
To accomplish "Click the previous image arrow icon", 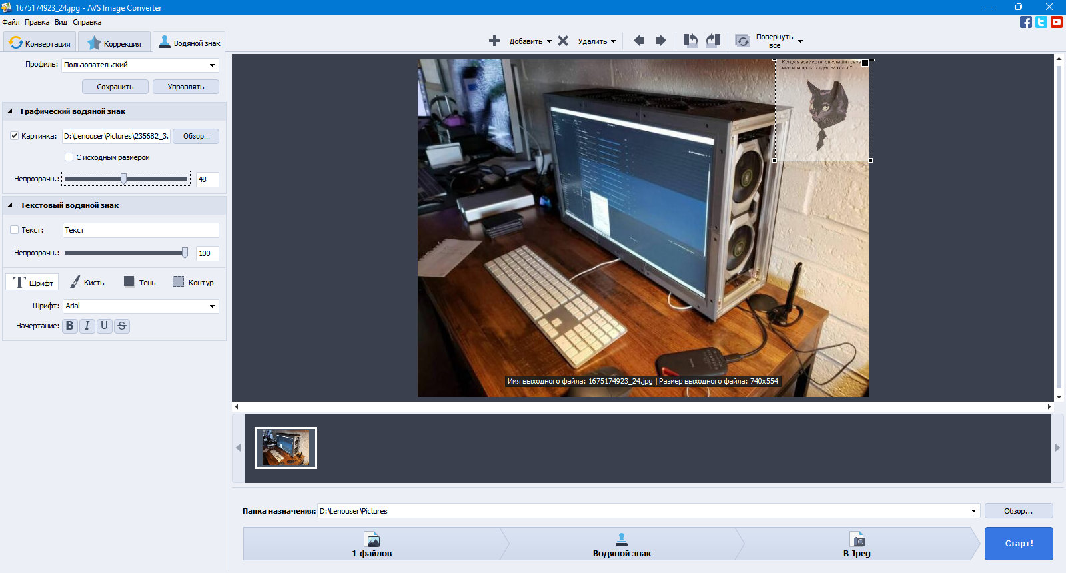I will 638,41.
